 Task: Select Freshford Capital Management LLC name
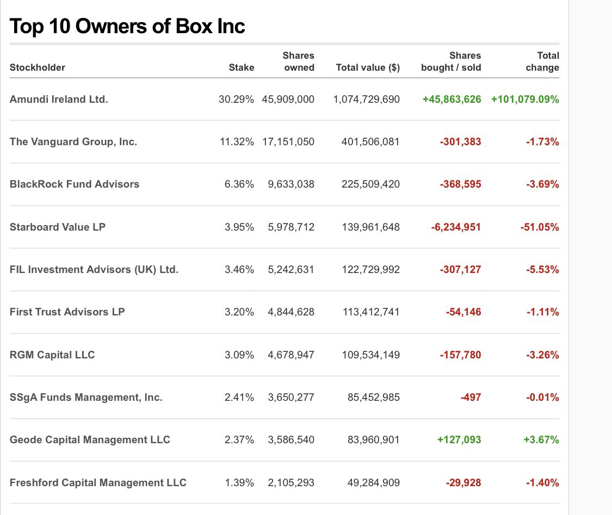coord(98,482)
